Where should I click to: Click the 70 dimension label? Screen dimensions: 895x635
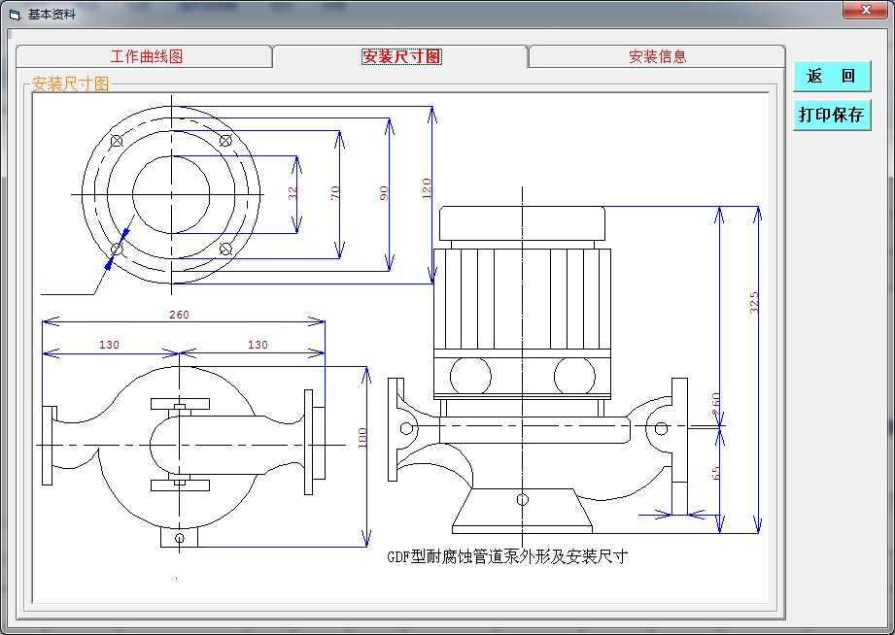pos(335,193)
